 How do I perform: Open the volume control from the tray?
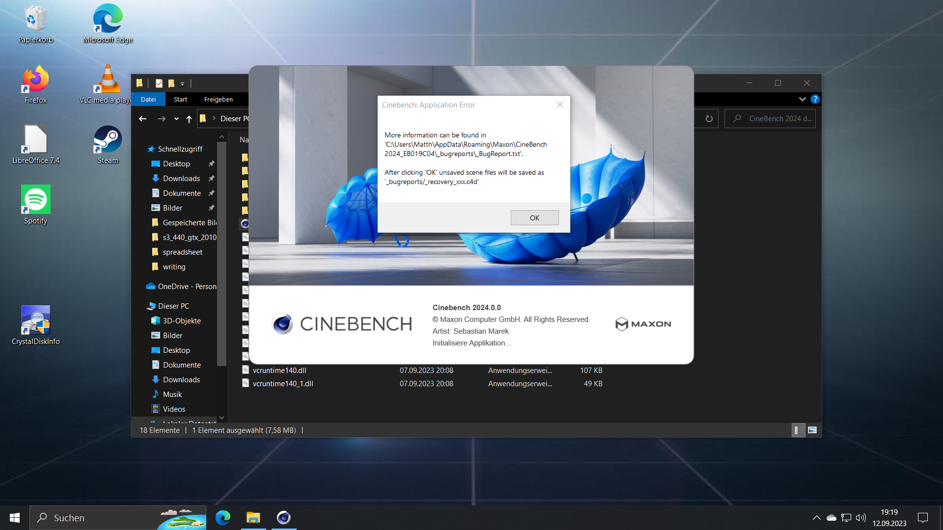pyautogui.click(x=861, y=517)
